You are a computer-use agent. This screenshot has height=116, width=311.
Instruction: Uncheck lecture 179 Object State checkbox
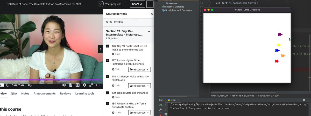[108, 93]
